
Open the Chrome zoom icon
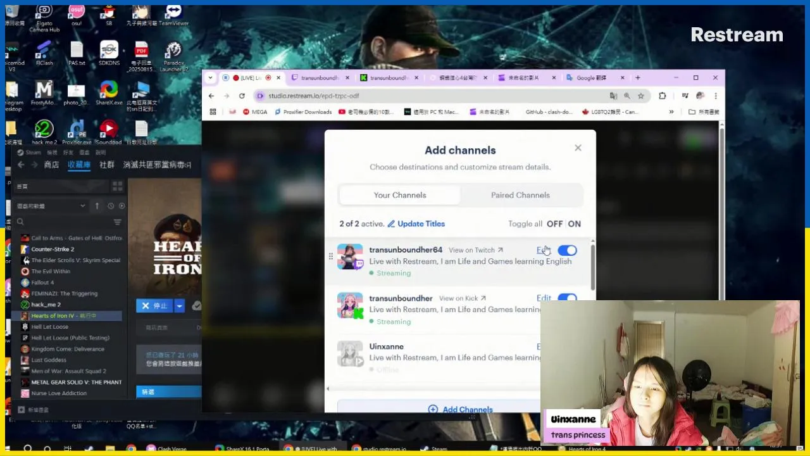point(627,96)
